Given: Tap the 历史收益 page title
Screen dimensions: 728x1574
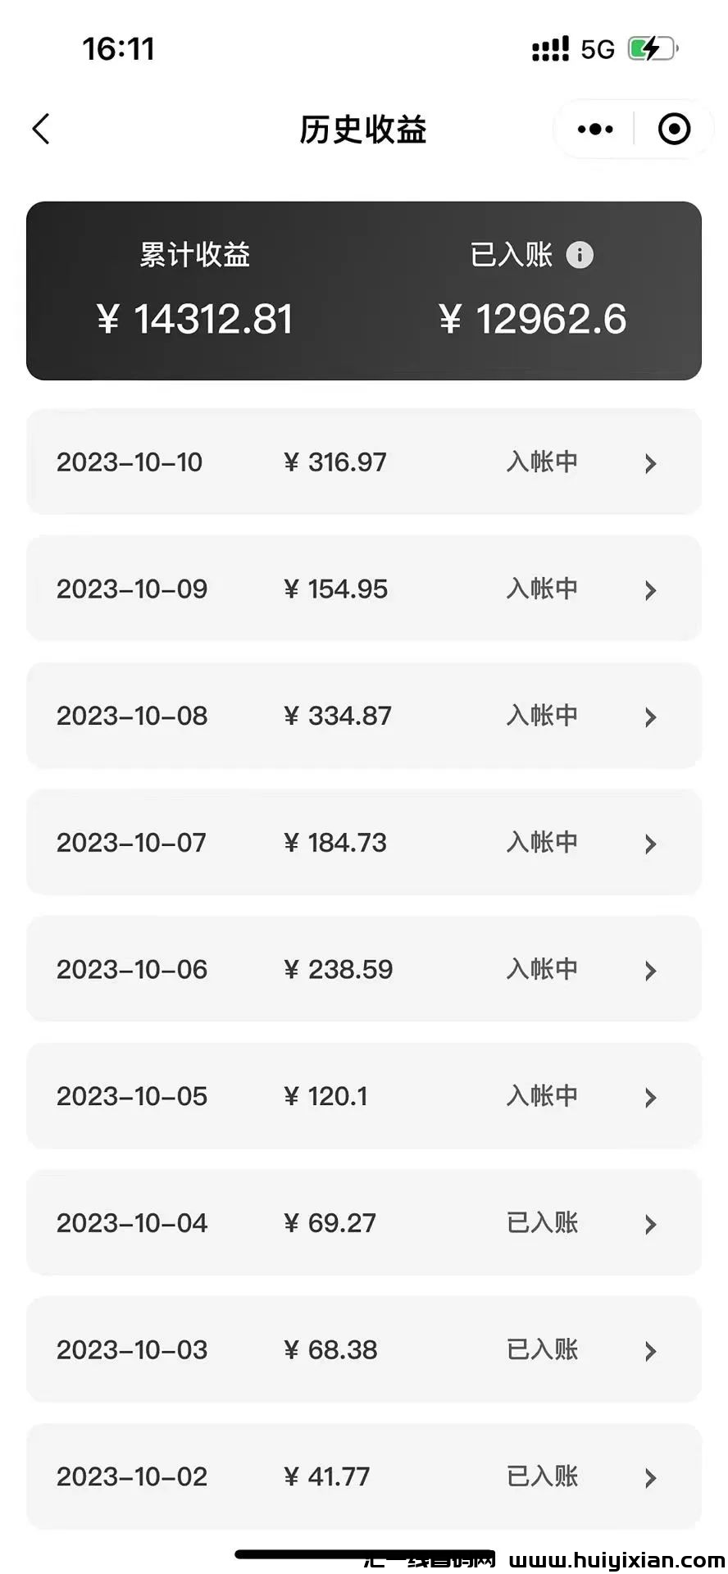Looking at the screenshot, I should coord(363,130).
